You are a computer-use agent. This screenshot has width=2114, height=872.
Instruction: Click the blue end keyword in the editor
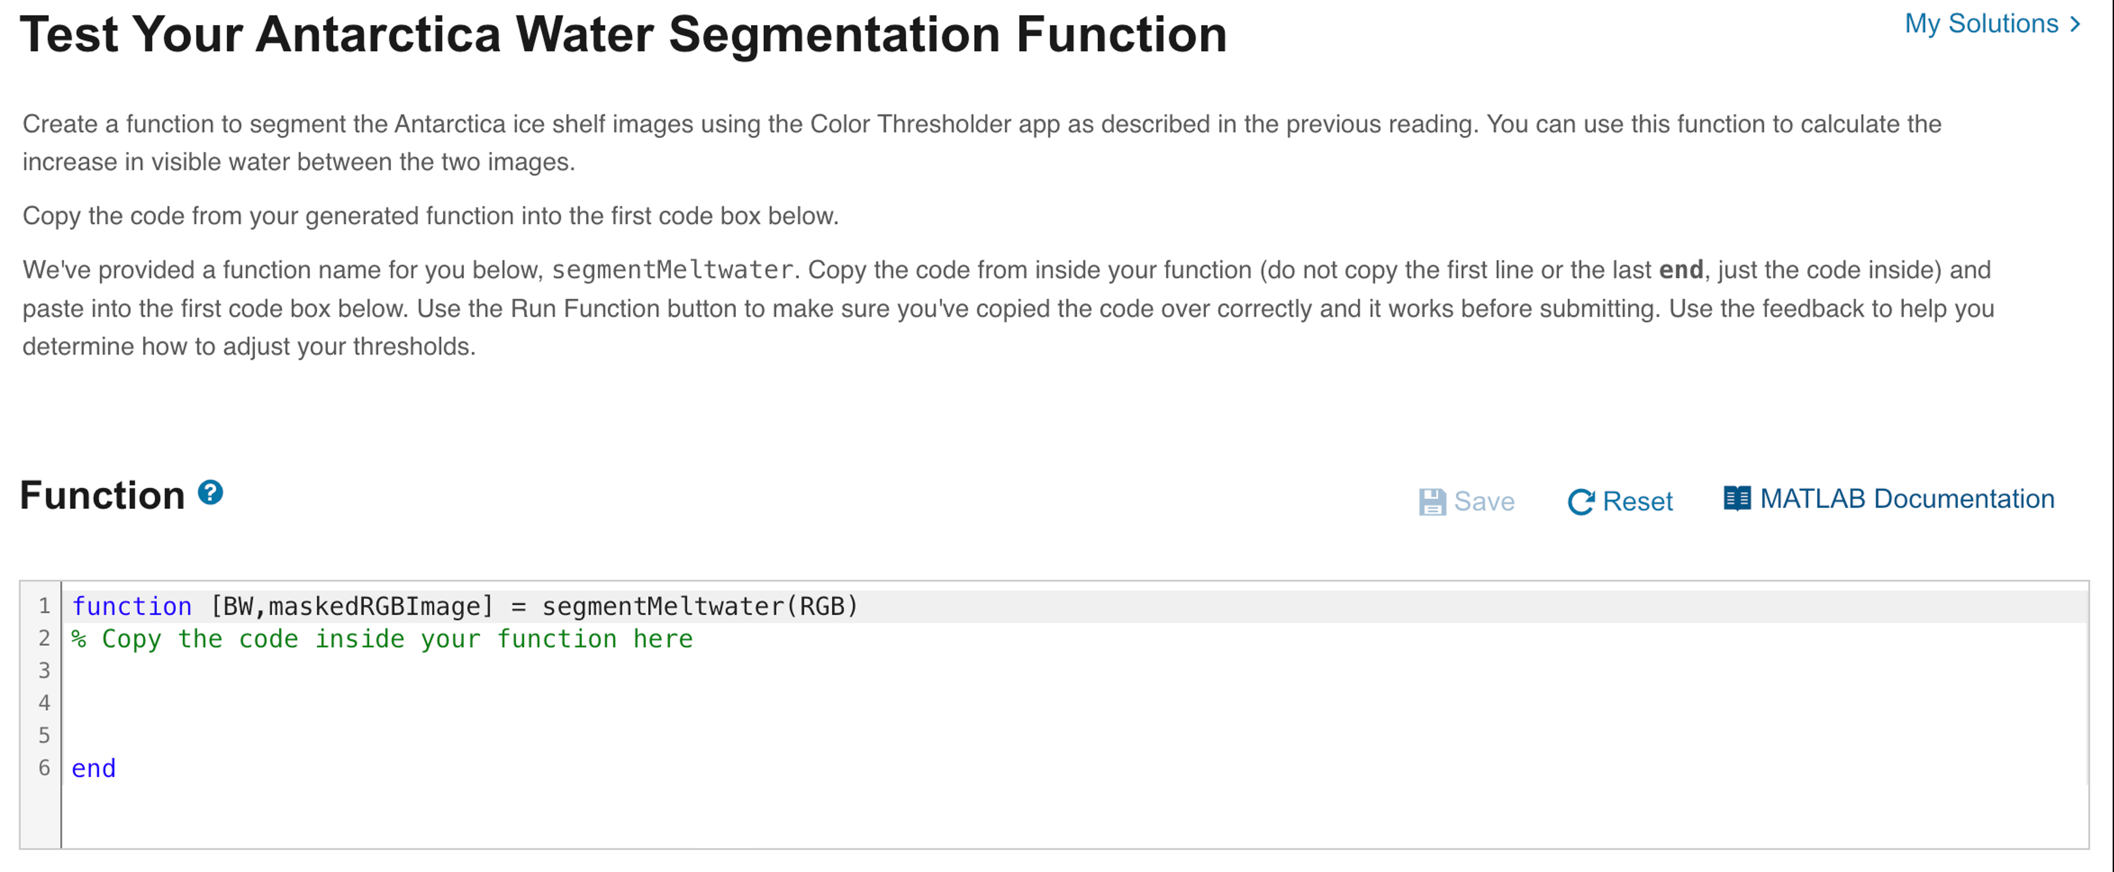[x=94, y=768]
